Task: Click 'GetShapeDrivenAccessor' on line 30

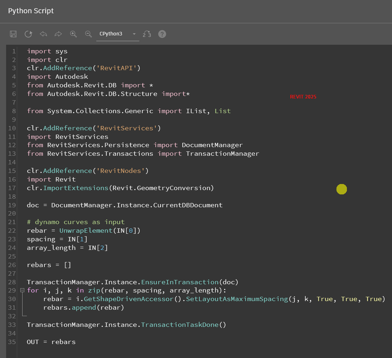Action: 129,299
